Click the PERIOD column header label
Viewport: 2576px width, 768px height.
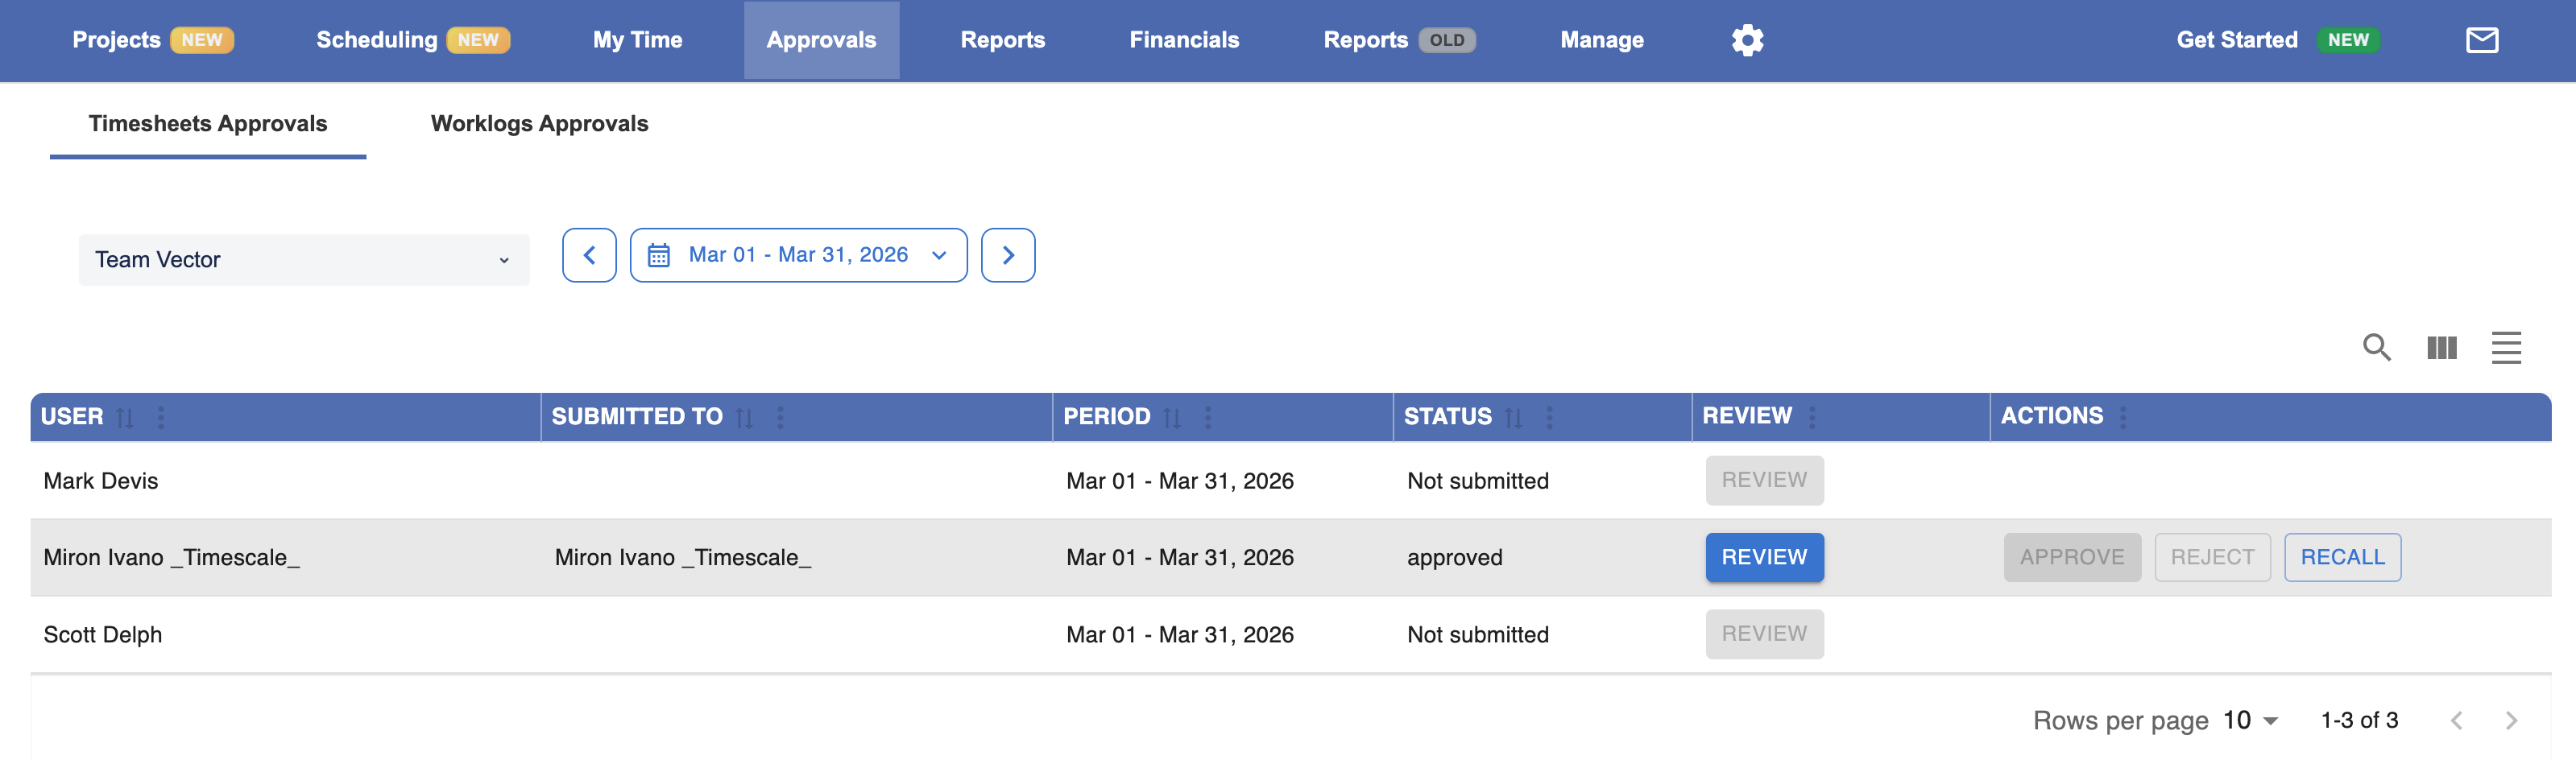(1106, 417)
